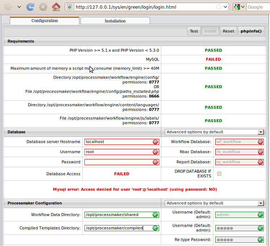This screenshot has height=246, width=270.
Task: Click the Database Username input field
Action: [x=118, y=152]
